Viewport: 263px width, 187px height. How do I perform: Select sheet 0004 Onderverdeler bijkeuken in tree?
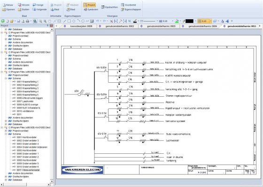point(32,147)
